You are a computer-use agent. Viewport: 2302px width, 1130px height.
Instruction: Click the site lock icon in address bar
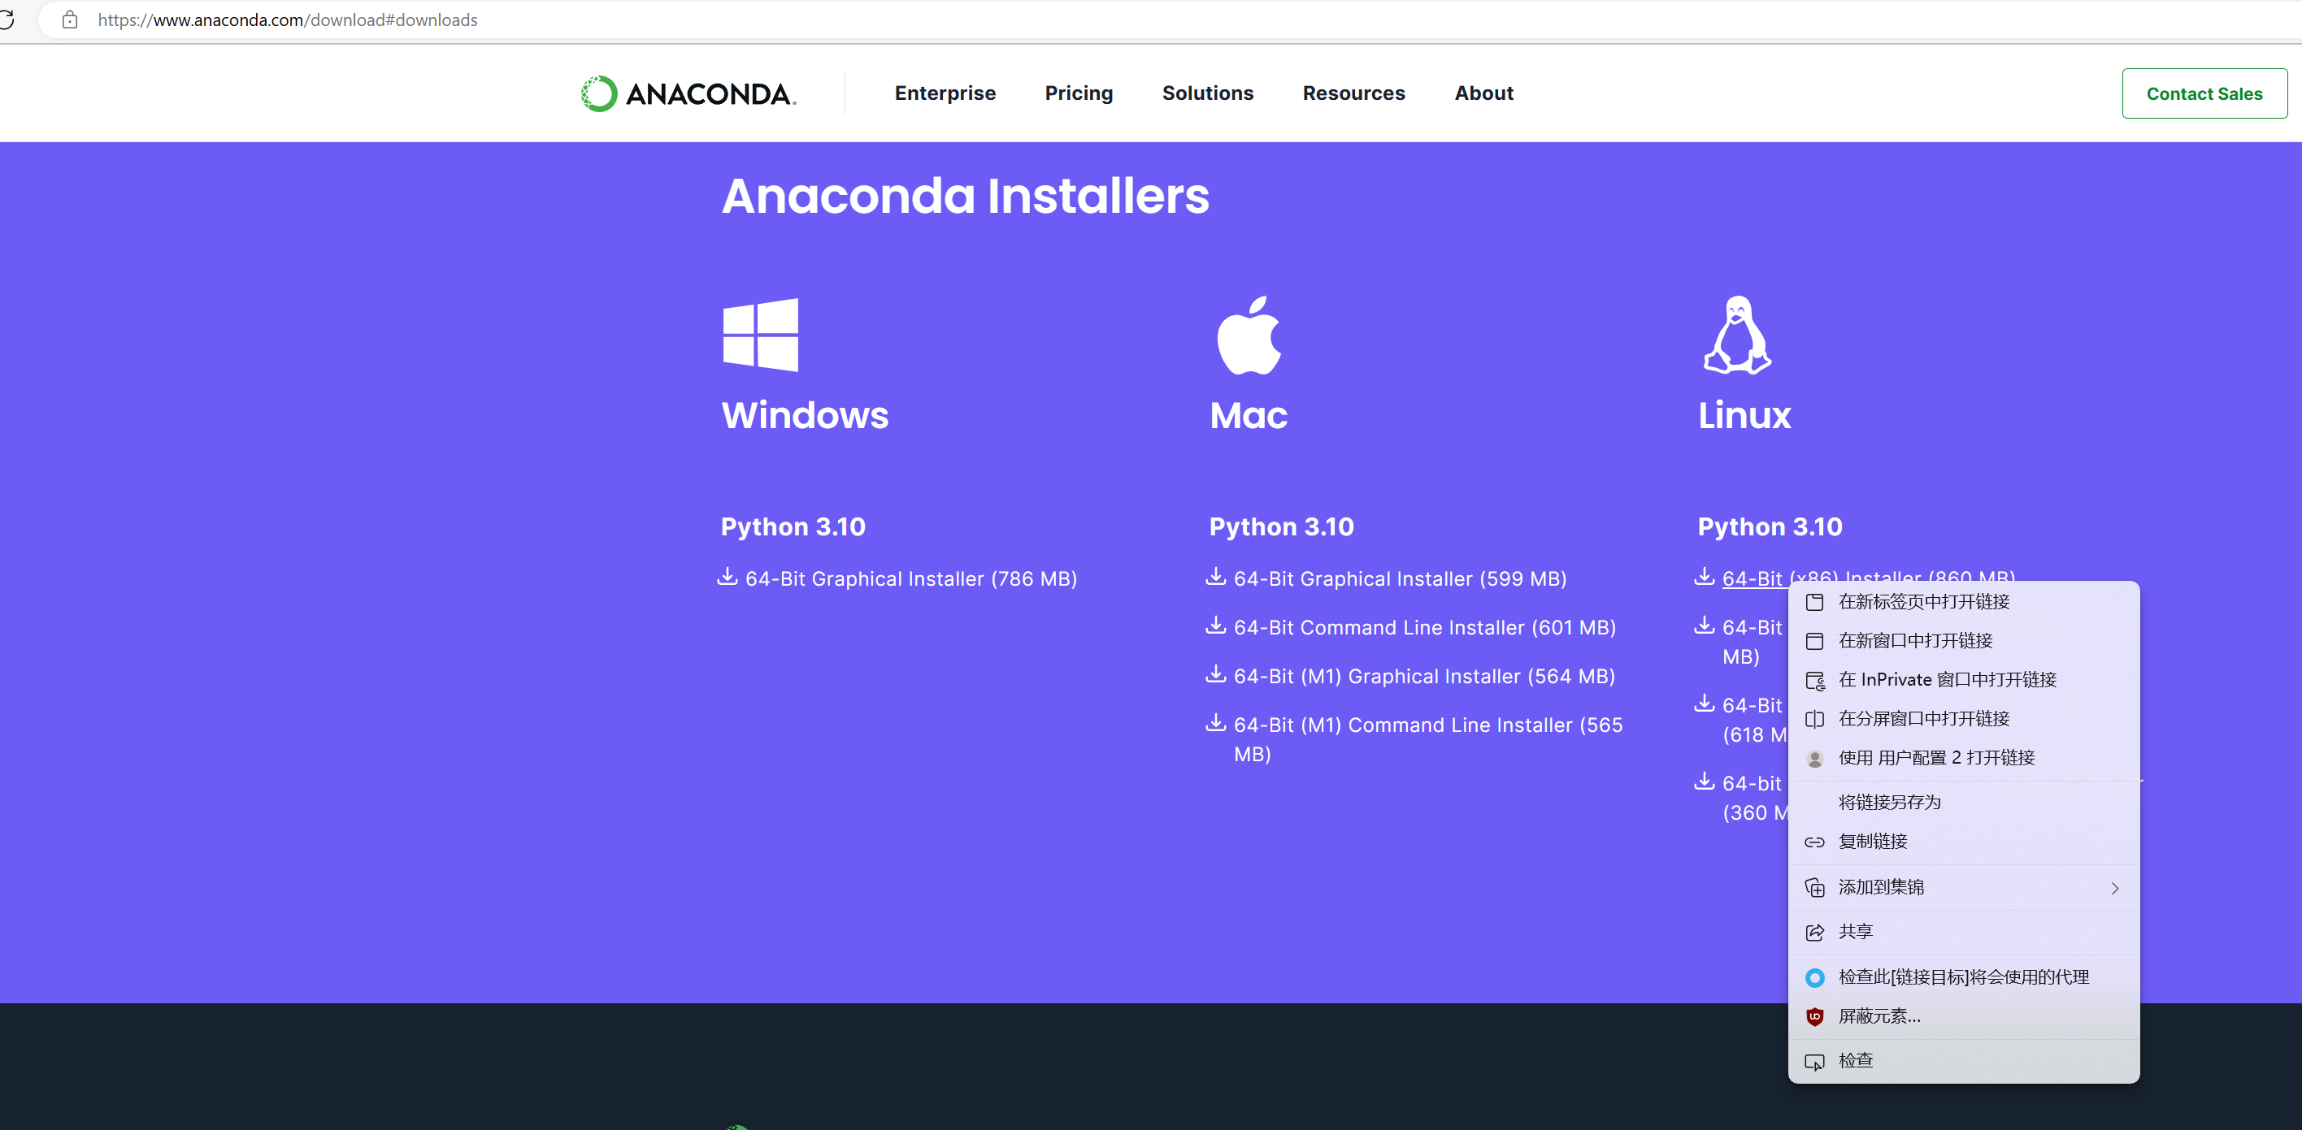[x=70, y=19]
